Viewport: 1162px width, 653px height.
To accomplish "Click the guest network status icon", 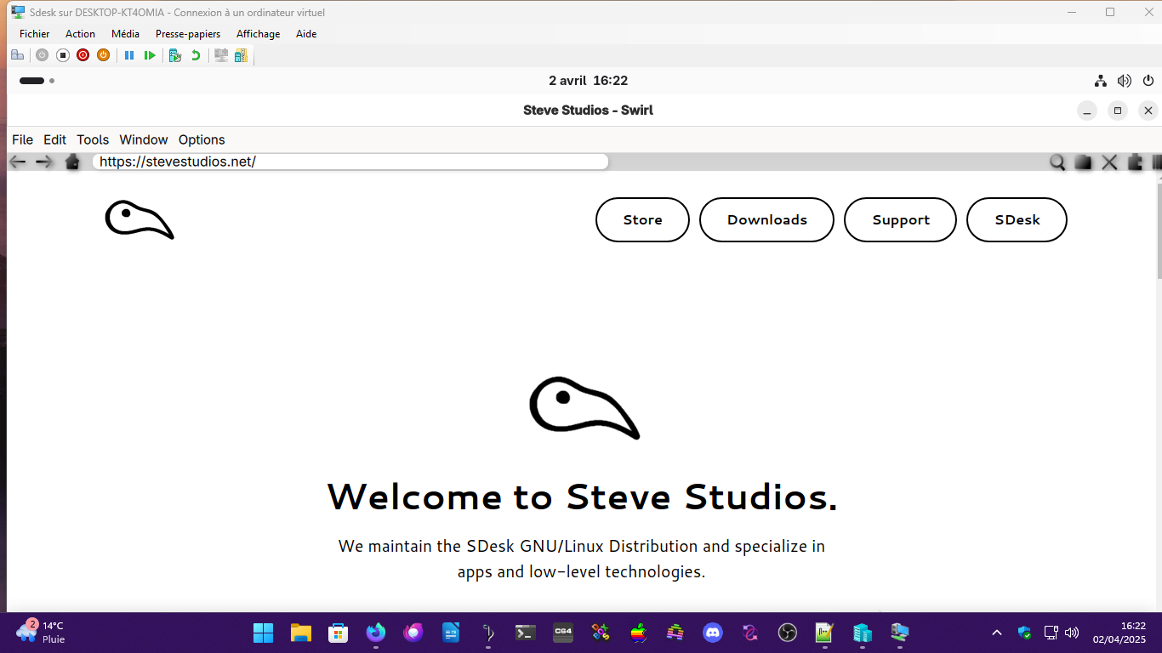I will point(1101,81).
